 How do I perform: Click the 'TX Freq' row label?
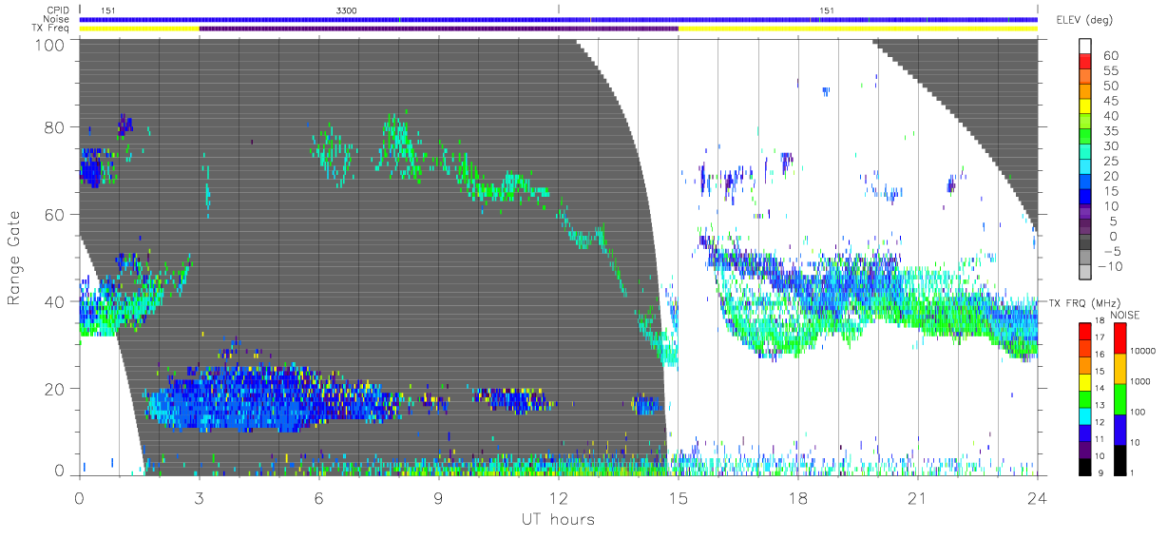click(49, 29)
